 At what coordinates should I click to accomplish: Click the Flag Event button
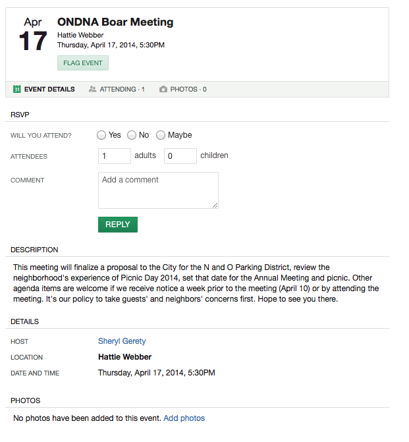(x=83, y=63)
